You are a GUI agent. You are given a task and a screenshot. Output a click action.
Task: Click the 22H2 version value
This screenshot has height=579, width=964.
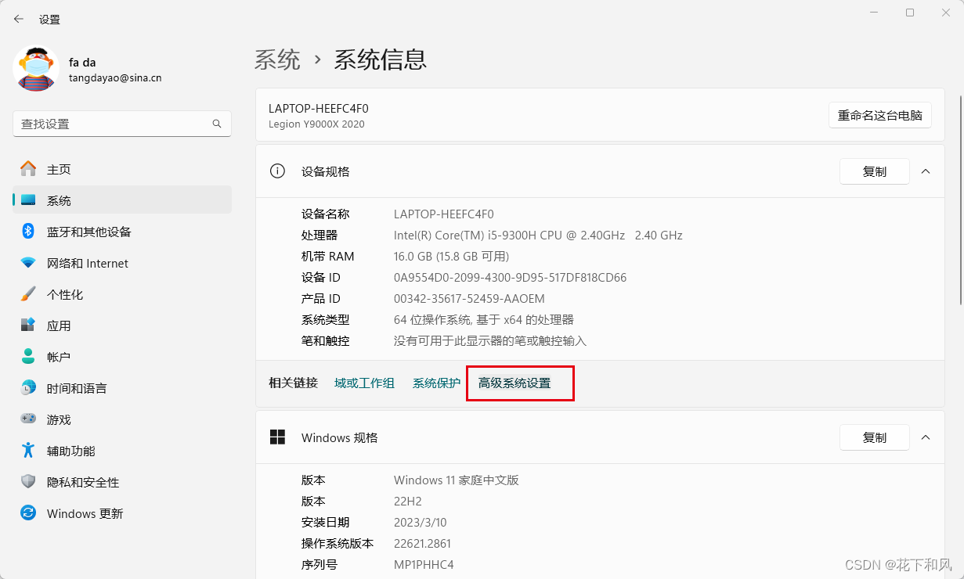pos(408,501)
